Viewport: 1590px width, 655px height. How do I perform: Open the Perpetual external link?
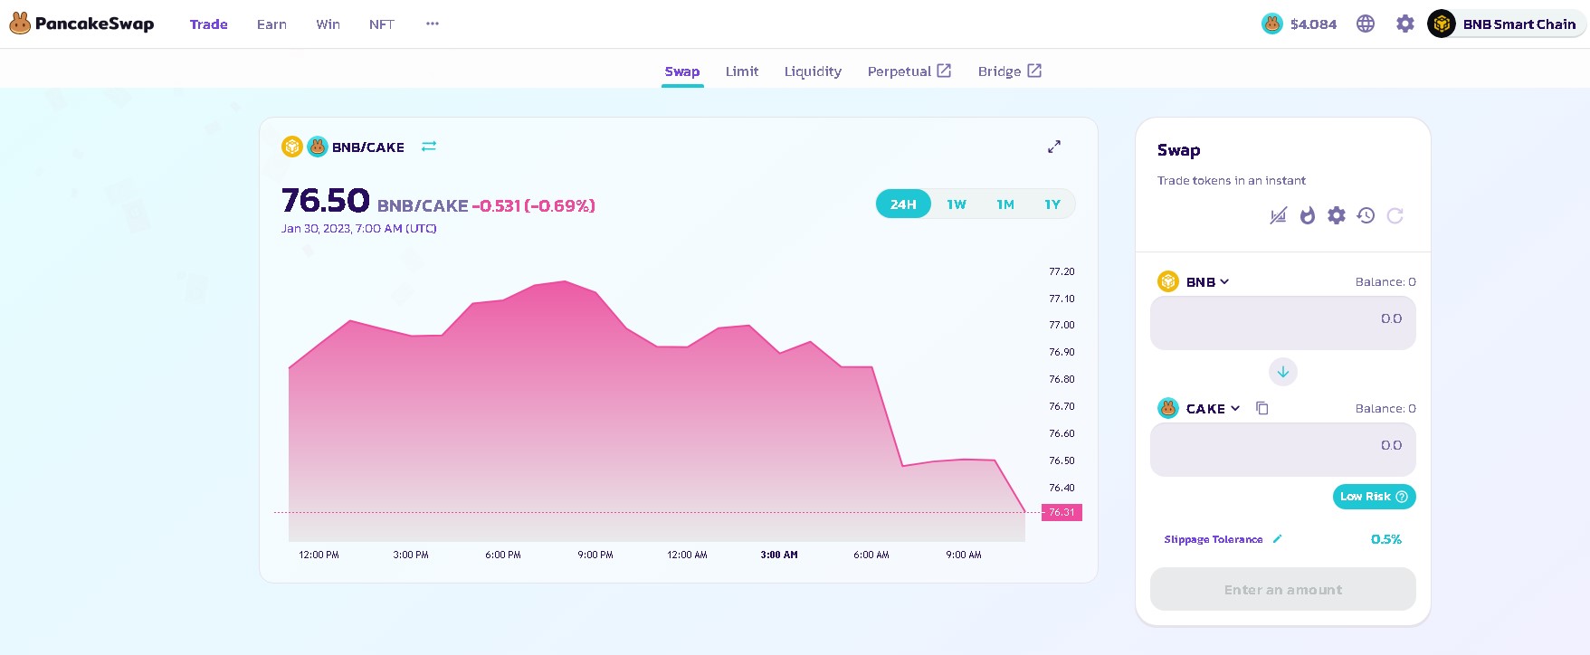point(909,71)
